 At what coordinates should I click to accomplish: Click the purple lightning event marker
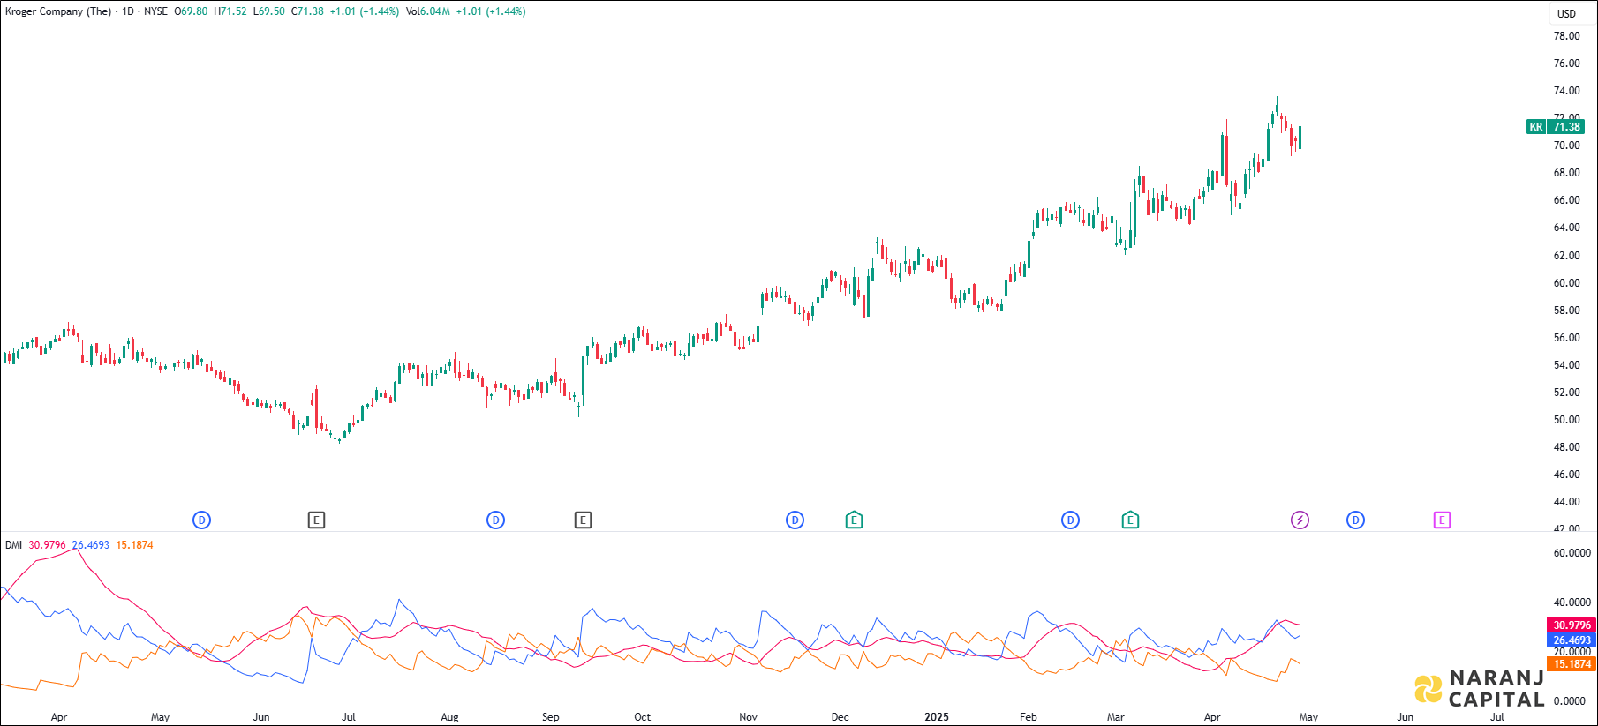pyautogui.click(x=1300, y=520)
